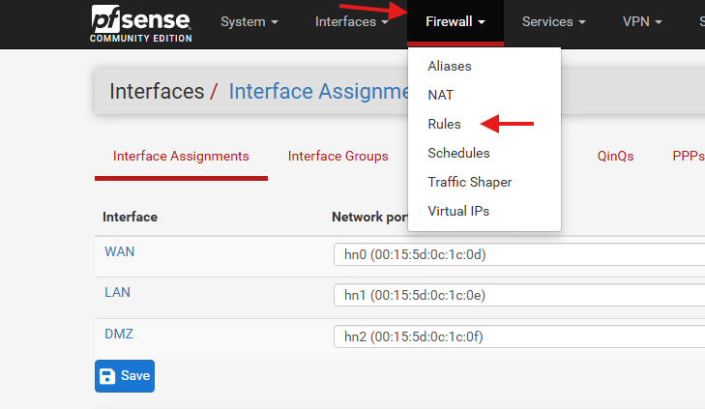Select Aliases from Firewall menu
The width and height of the screenshot is (705, 409).
pos(450,66)
